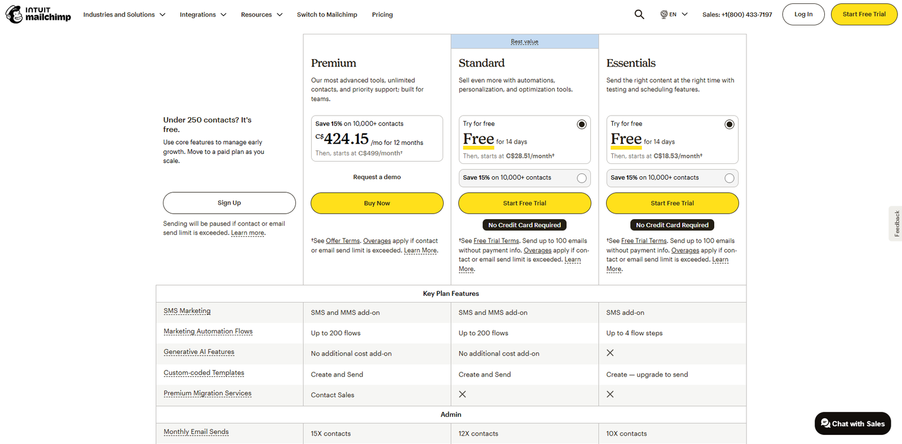Screen dimensions: 902x444
Task: Open Standard Free Trial Terms link
Action: point(496,241)
